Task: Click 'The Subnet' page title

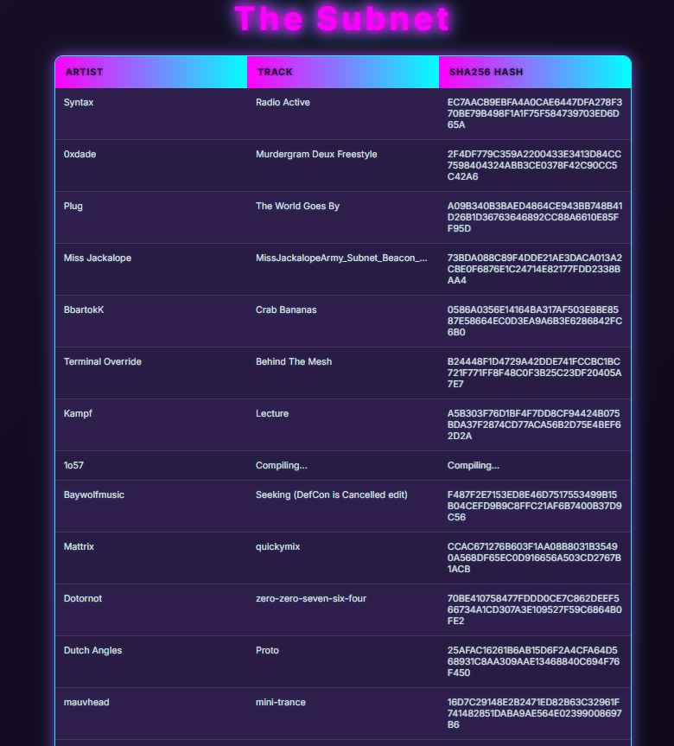Action: (x=342, y=19)
